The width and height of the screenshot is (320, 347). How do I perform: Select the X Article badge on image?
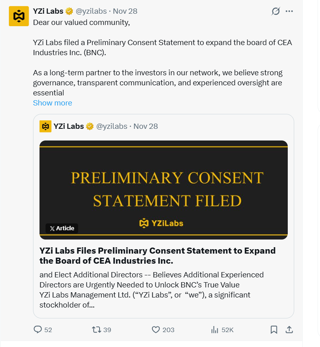tap(62, 228)
